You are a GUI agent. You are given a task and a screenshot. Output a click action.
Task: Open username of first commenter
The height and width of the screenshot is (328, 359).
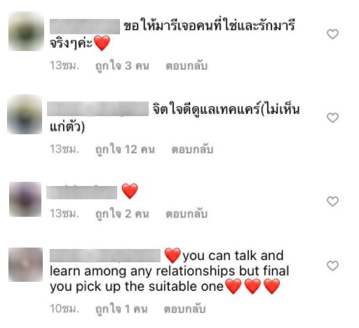click(85, 27)
